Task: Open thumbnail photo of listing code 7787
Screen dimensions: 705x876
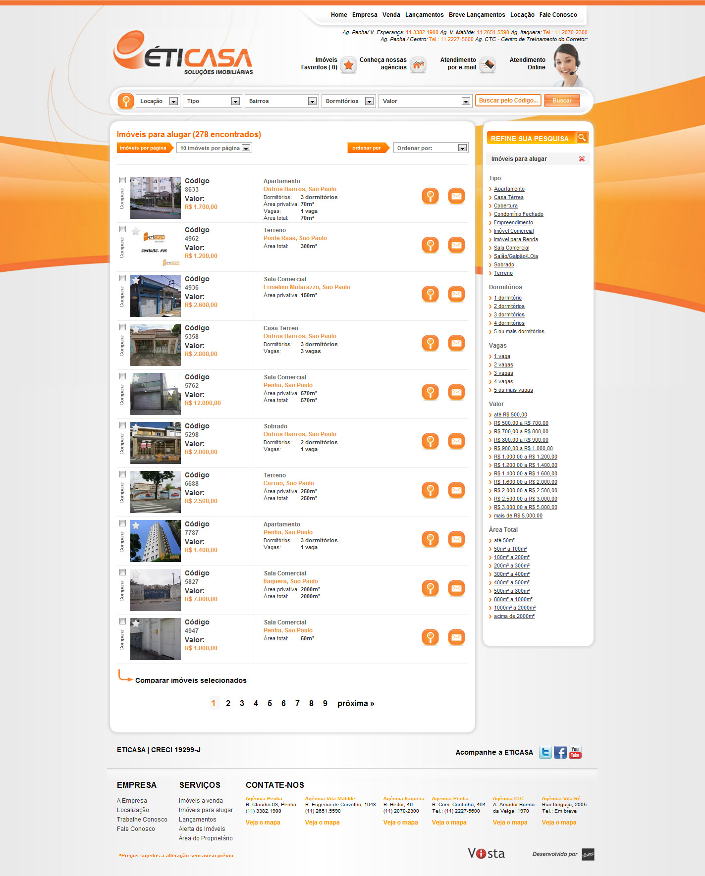Action: 156,541
